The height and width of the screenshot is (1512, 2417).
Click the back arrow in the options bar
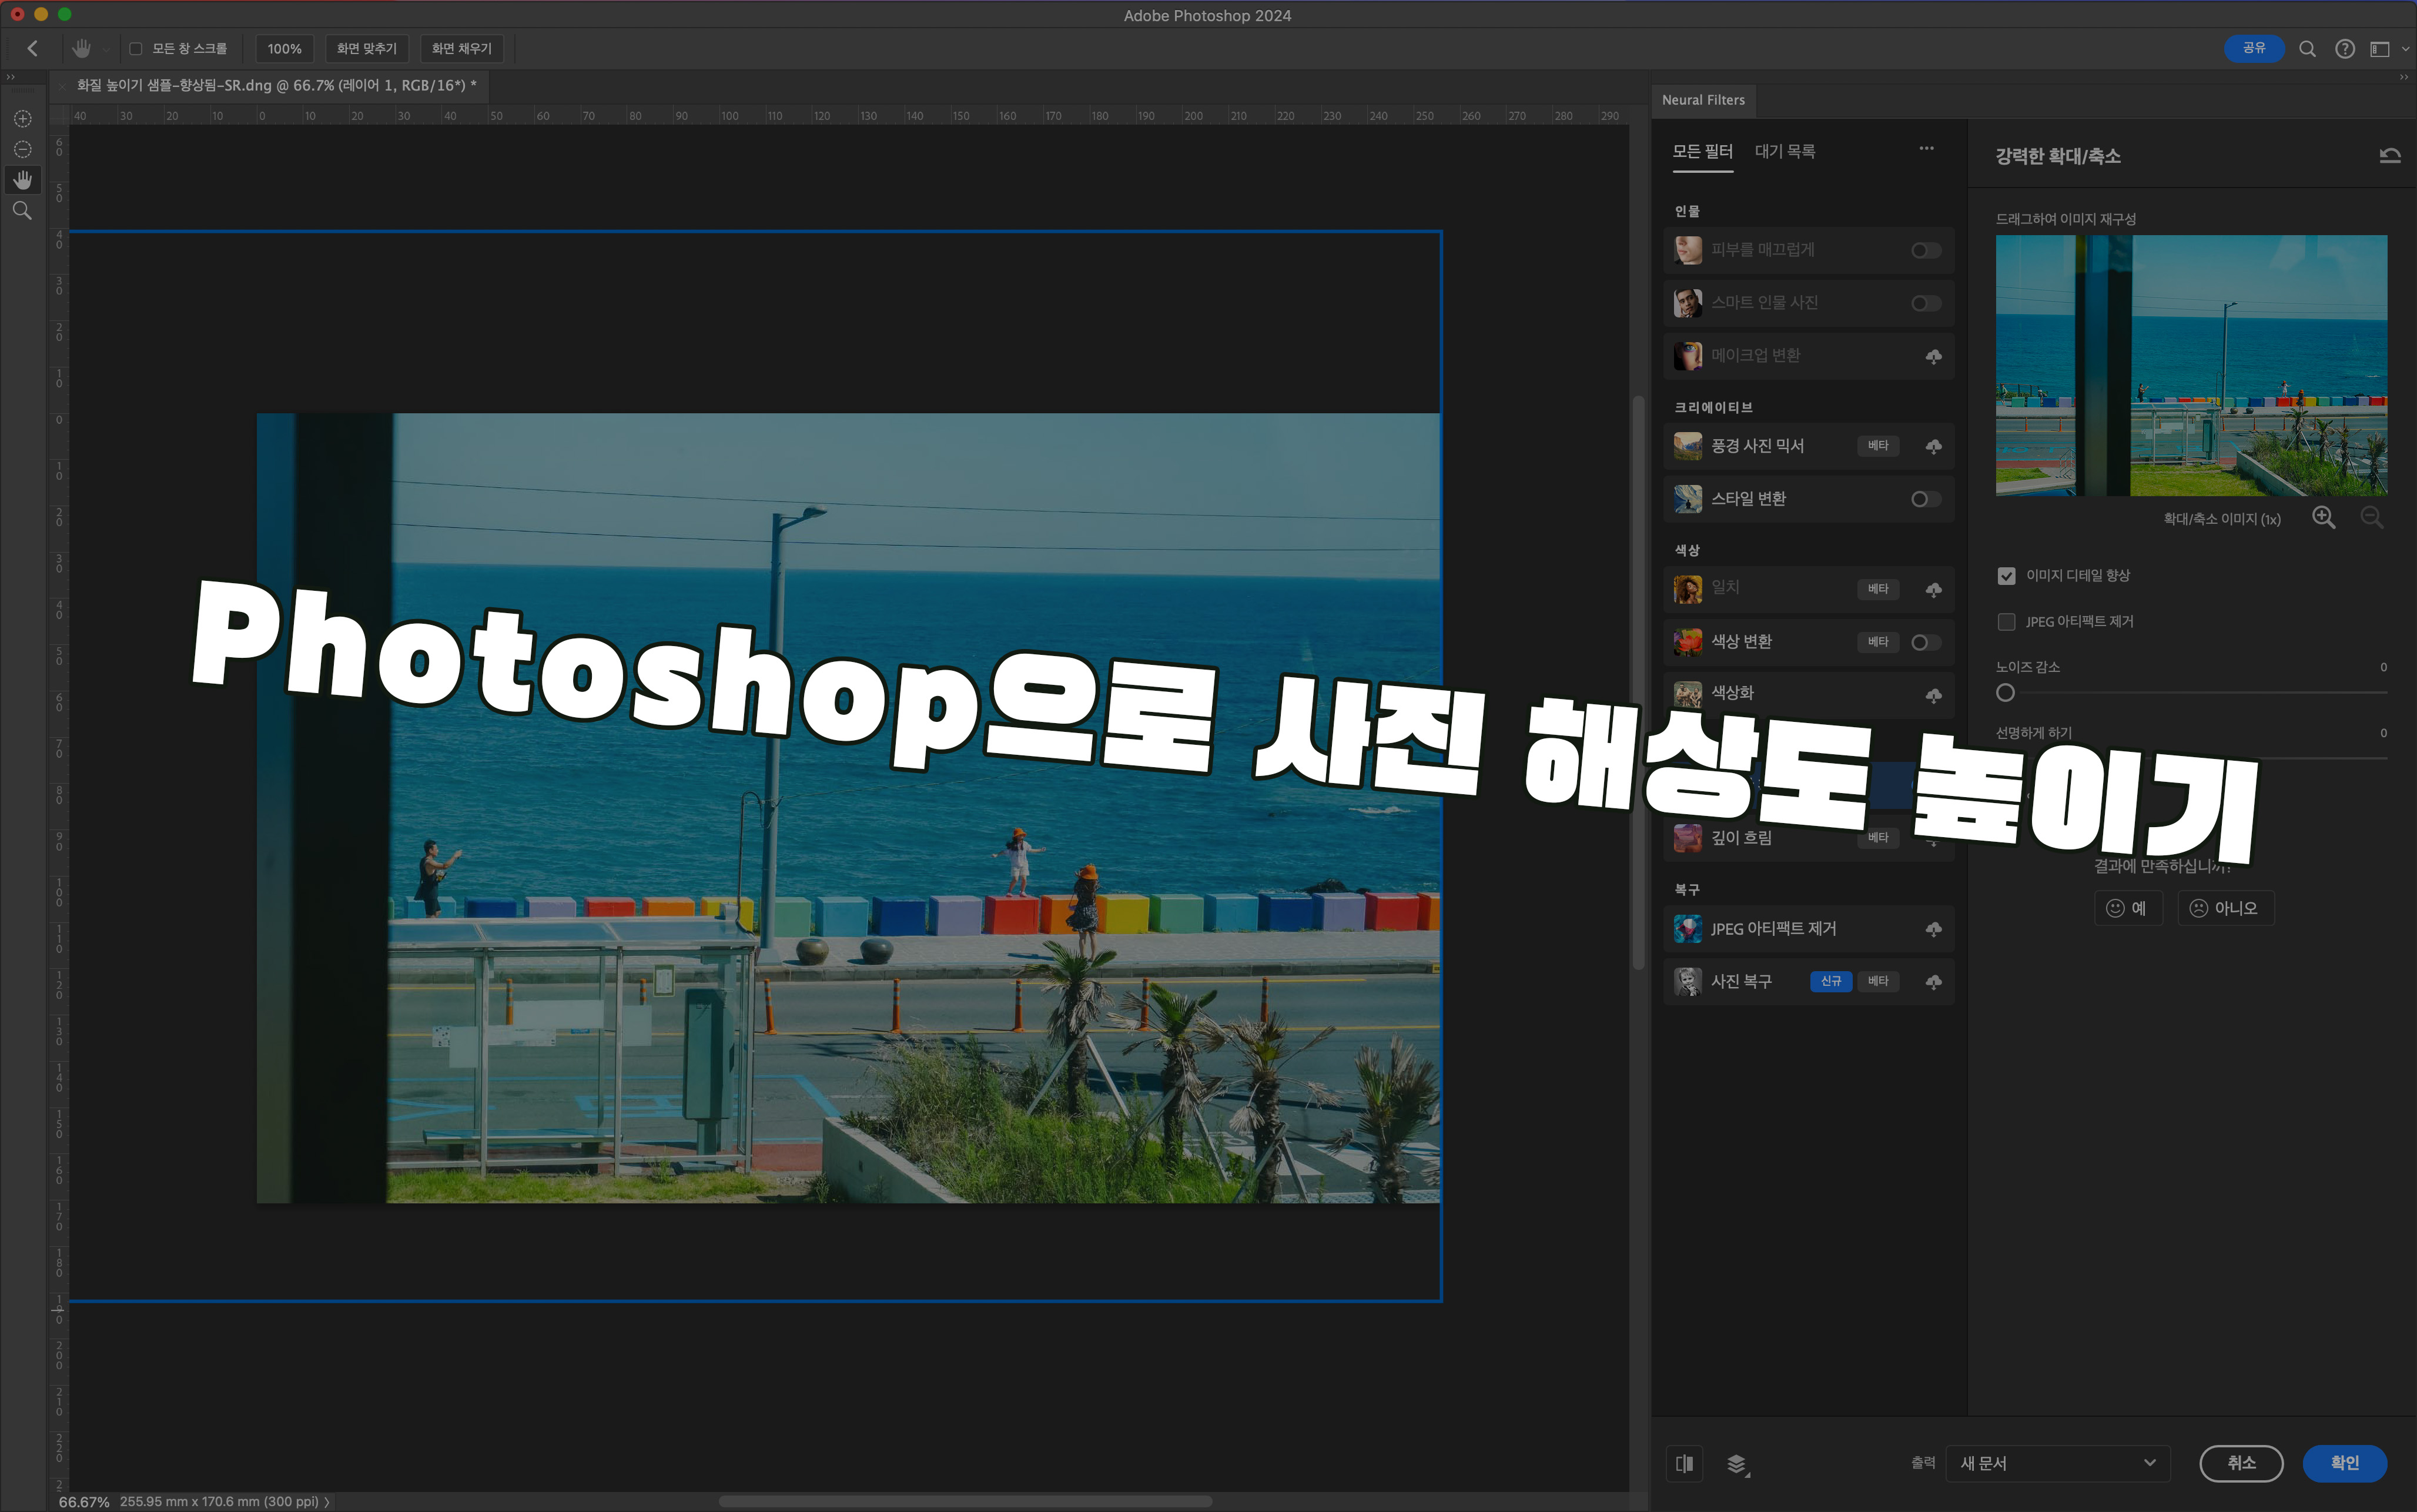(x=33, y=48)
